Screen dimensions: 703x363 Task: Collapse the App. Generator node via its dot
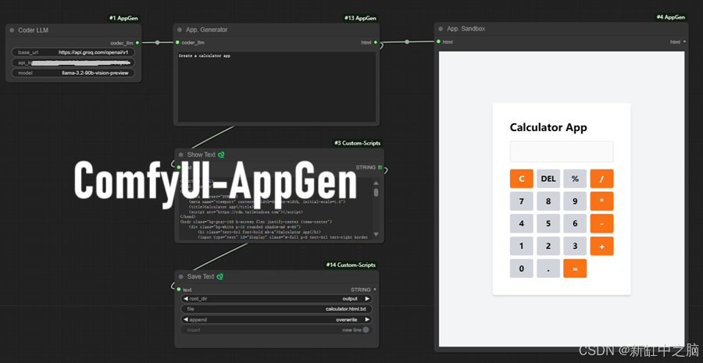click(180, 30)
